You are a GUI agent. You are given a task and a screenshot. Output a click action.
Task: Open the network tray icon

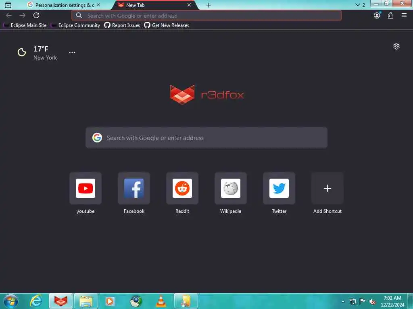(353, 301)
